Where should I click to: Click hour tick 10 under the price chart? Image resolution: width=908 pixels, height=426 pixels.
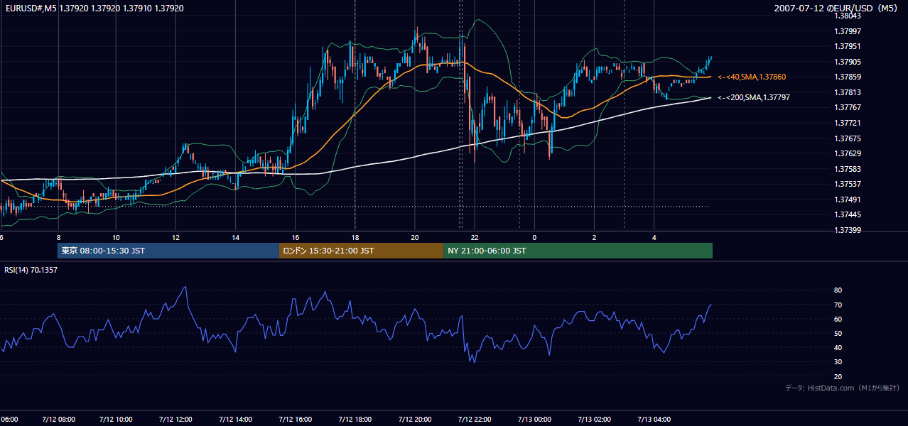(x=117, y=237)
